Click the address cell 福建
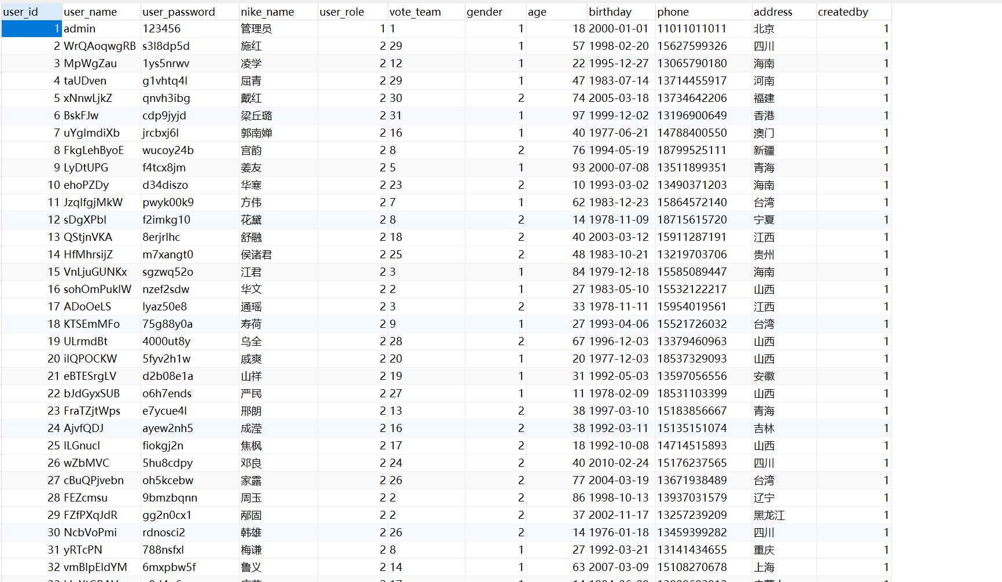Image resolution: width=1002 pixels, height=582 pixels. (x=784, y=98)
